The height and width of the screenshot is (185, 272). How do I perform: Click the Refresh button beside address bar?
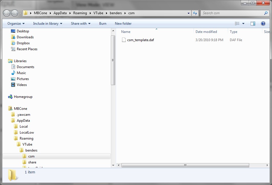point(195,13)
